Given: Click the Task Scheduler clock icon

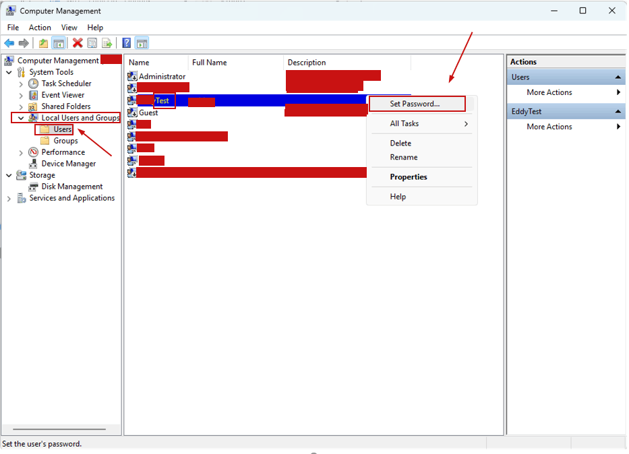Looking at the screenshot, I should 33,84.
